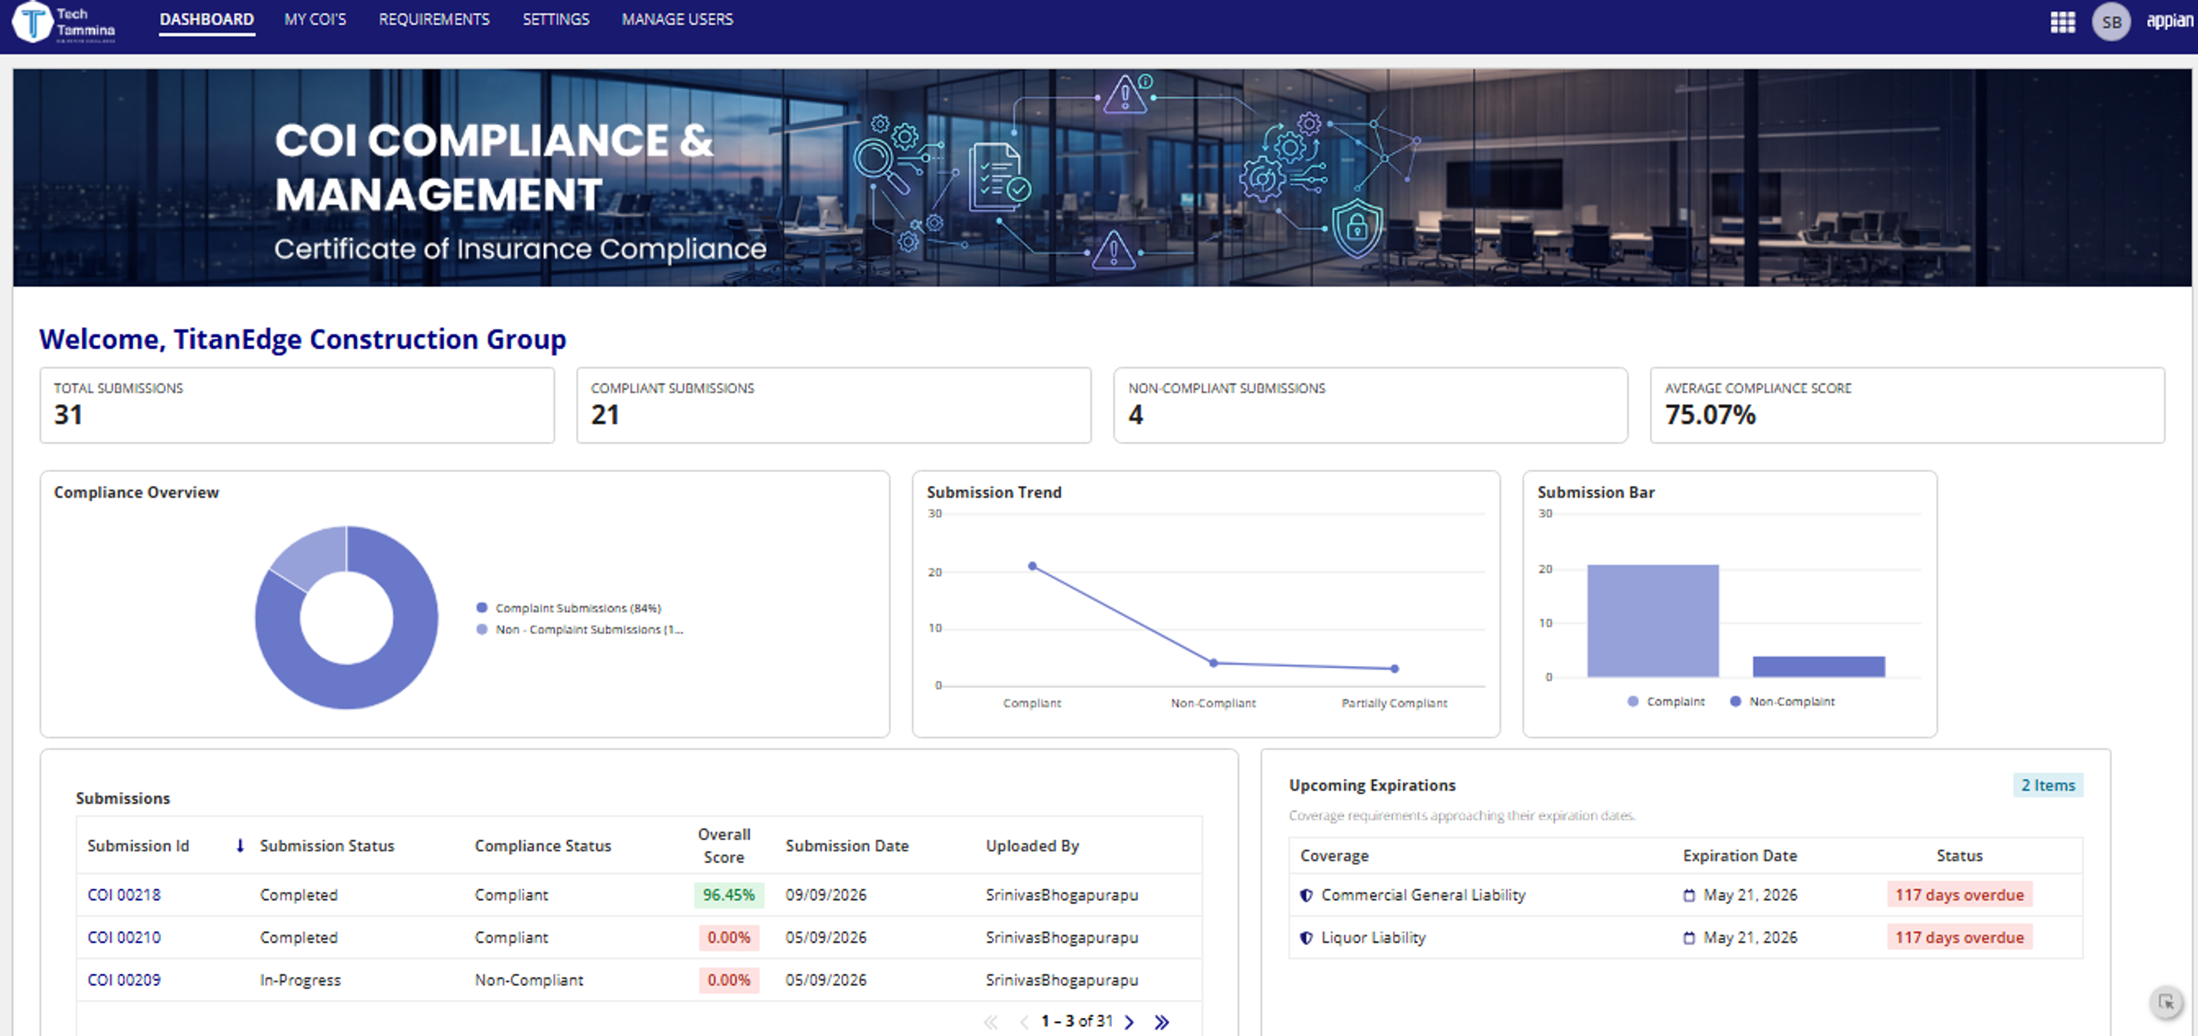Open submission COI 00209

[x=124, y=980]
